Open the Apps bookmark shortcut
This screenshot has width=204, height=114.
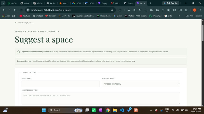(x=6, y=16)
